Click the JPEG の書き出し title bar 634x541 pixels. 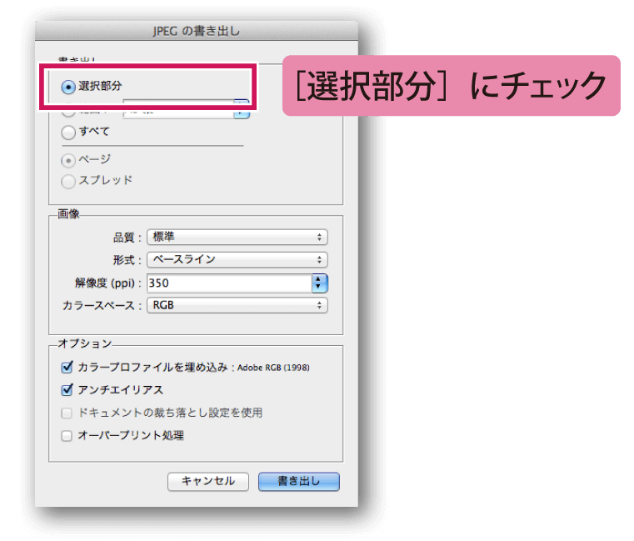197,32
